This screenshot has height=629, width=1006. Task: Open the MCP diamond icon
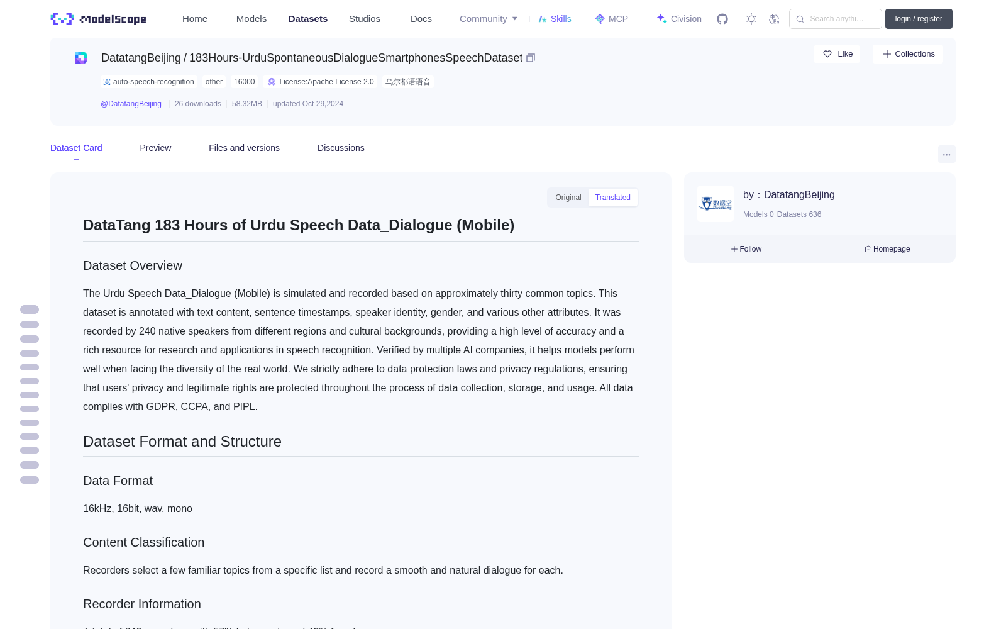[x=600, y=19]
